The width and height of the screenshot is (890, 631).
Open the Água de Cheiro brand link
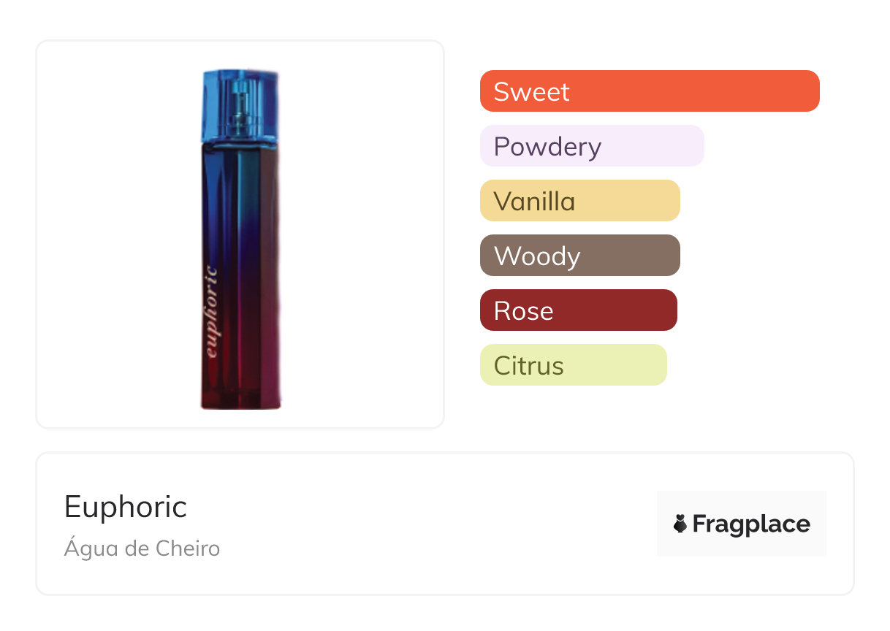click(142, 548)
